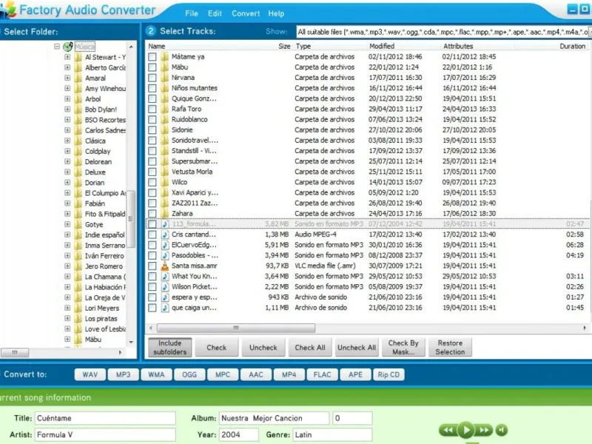Click the folder icon for Nirvana row
592x444 pixels.
click(x=165, y=78)
